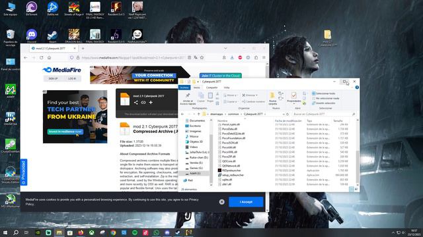Click the Firefox back arrow
423x237 pixels.
[26, 57]
